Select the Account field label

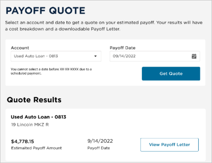click(x=20, y=48)
